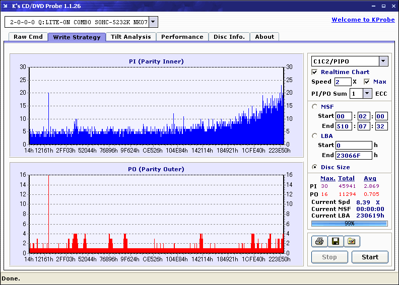The image size is (399, 285).
Task: Click the 99% scan progress bar
Action: click(x=349, y=223)
